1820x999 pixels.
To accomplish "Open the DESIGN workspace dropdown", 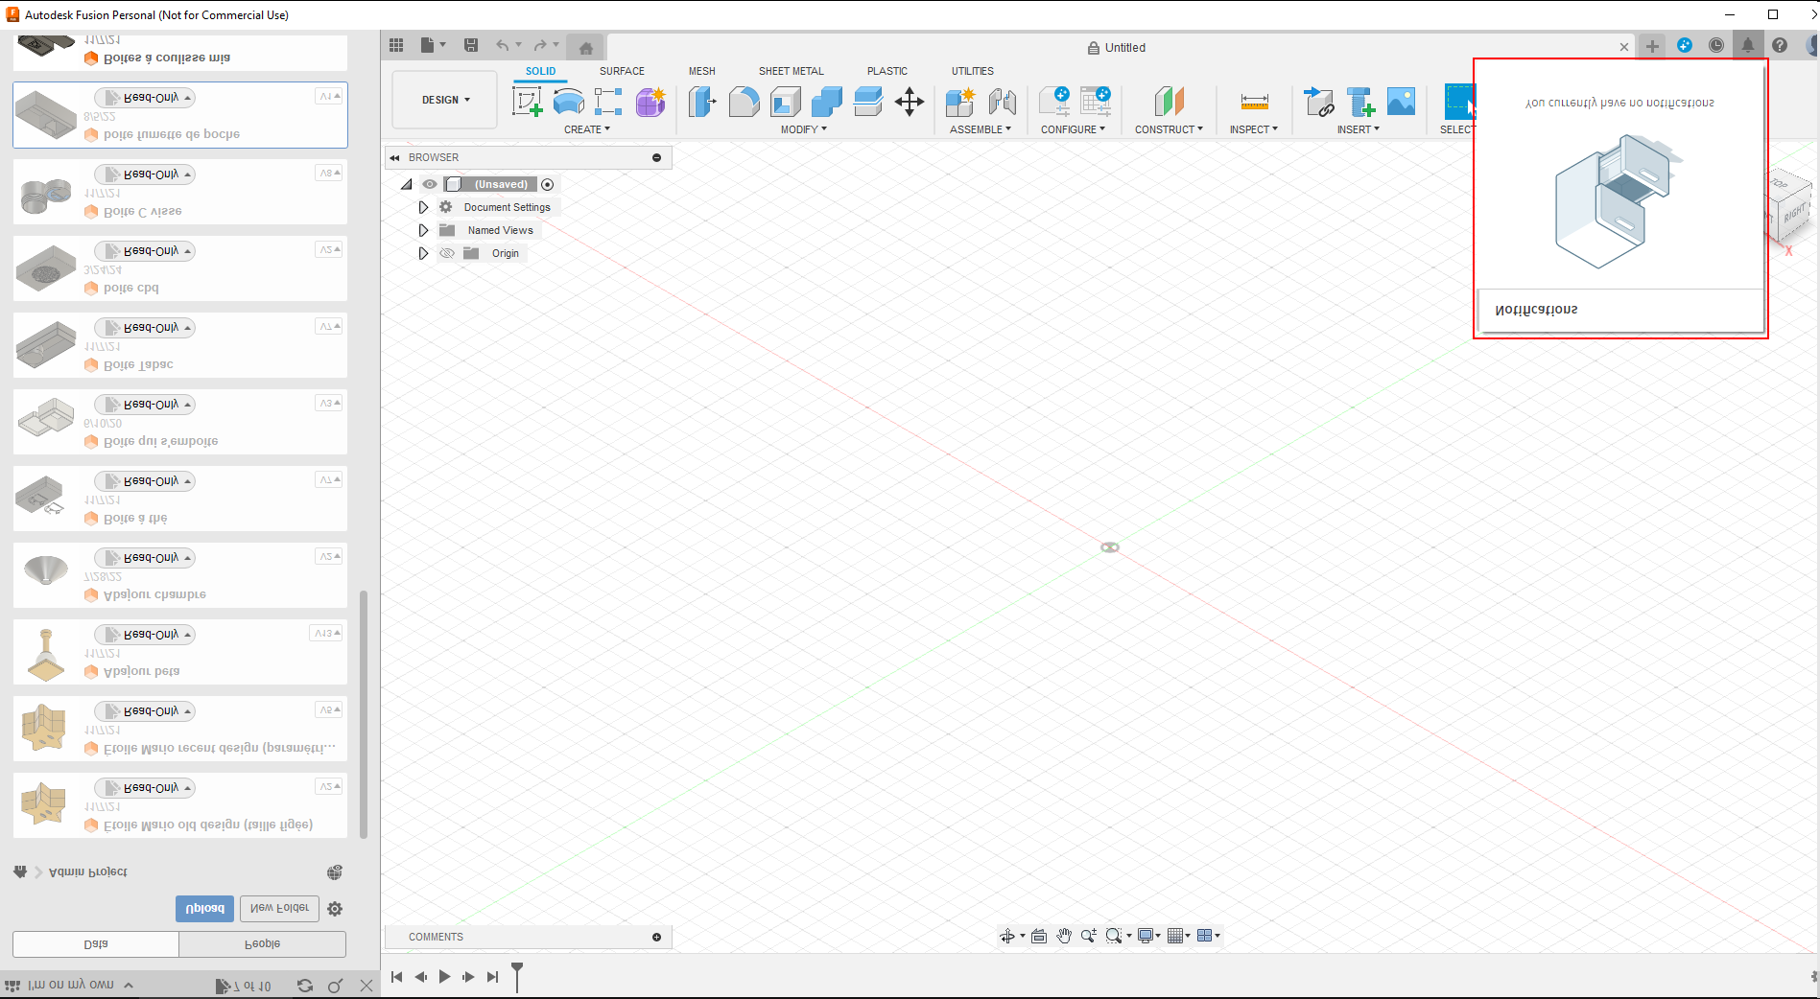I will click(x=443, y=100).
